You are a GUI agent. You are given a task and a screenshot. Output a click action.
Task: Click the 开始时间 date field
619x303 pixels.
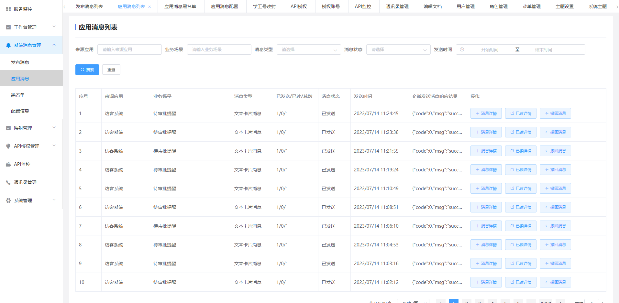click(x=490, y=50)
